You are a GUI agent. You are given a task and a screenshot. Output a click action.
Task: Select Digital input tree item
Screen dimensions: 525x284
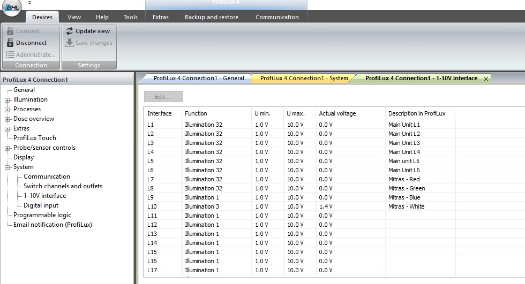click(41, 205)
